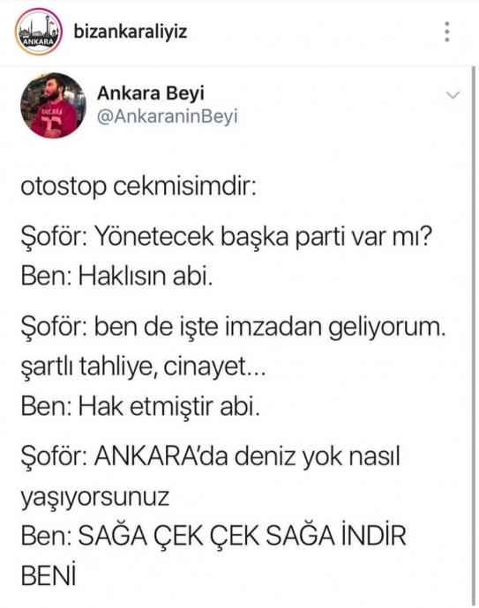
Task: Select the line 'Ben: Hak etmiştir abi.'
Action: [x=140, y=407]
